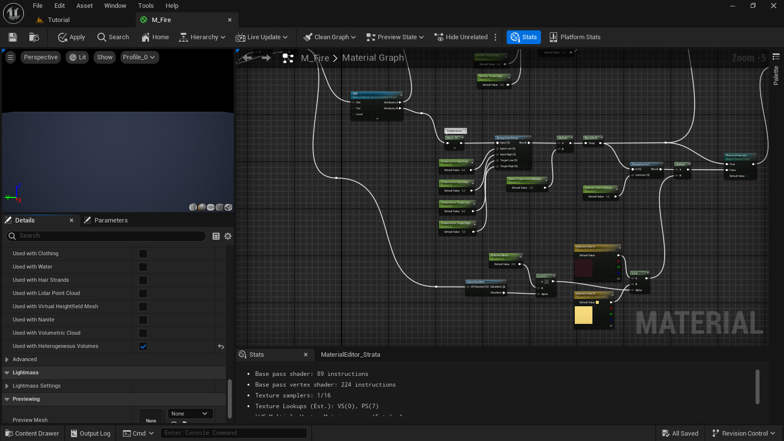The height and width of the screenshot is (441, 784).
Task: Click the Perspective viewport button
Action: click(x=40, y=57)
